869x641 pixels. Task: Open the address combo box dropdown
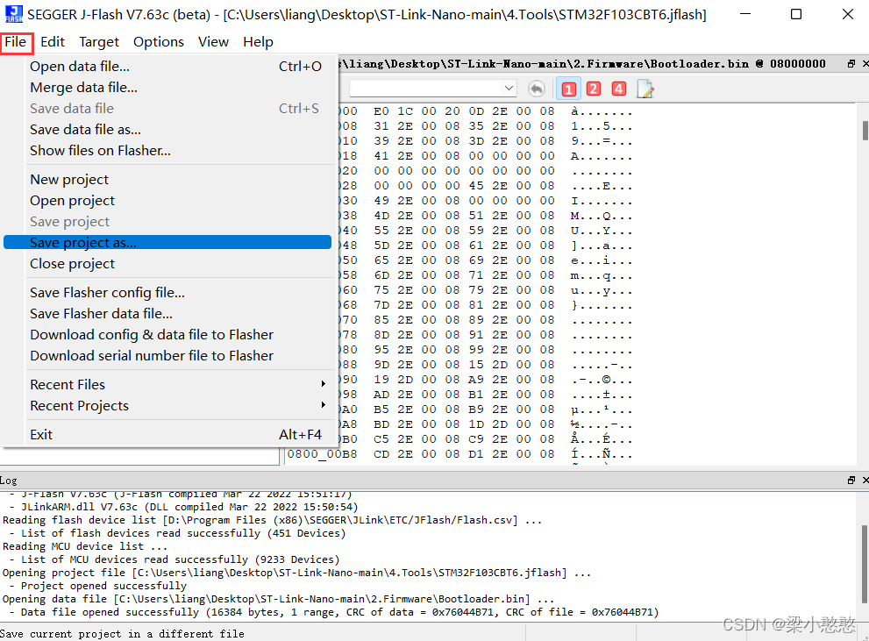[x=509, y=89]
